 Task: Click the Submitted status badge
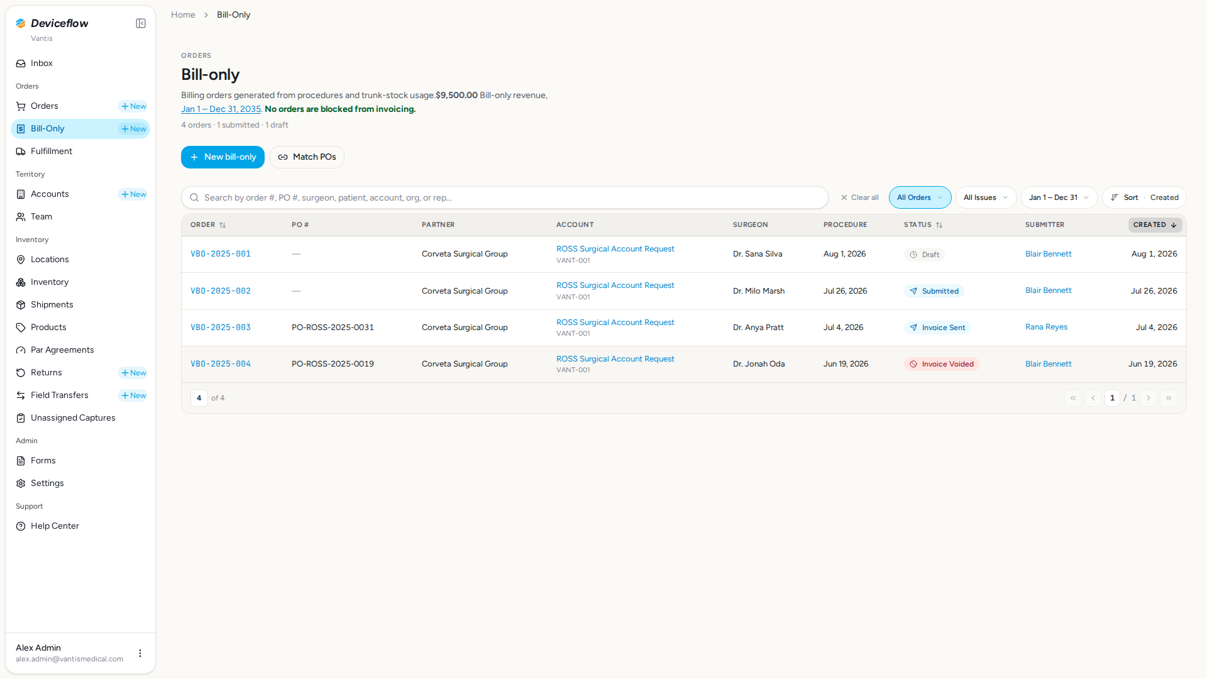pyautogui.click(x=934, y=291)
